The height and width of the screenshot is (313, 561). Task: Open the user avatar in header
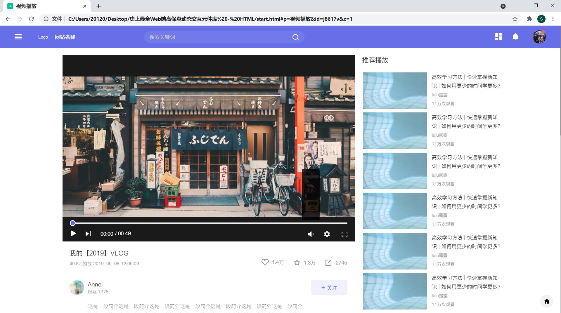(x=539, y=37)
